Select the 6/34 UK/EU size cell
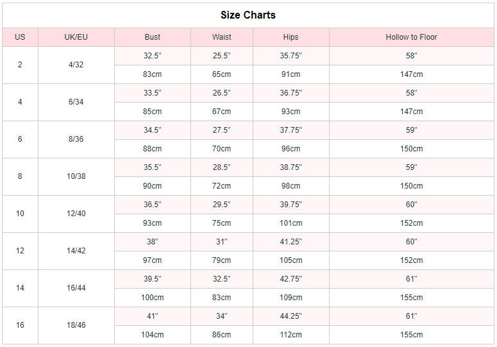The height and width of the screenshot is (347, 497). (76, 102)
